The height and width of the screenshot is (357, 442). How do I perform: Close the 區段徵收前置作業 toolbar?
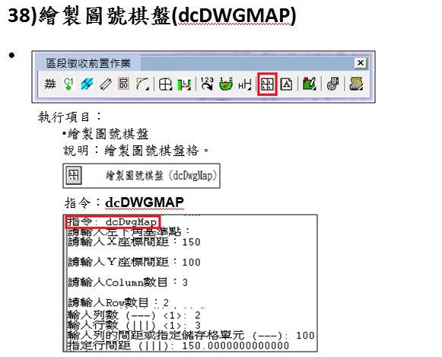[361, 63]
